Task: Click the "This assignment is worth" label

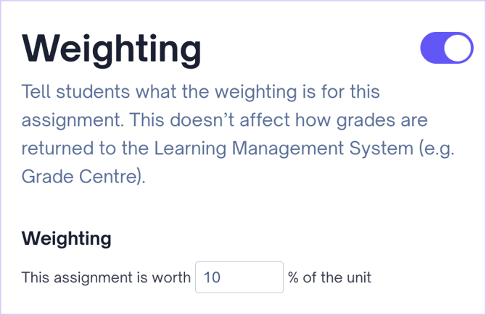Action: (x=106, y=277)
